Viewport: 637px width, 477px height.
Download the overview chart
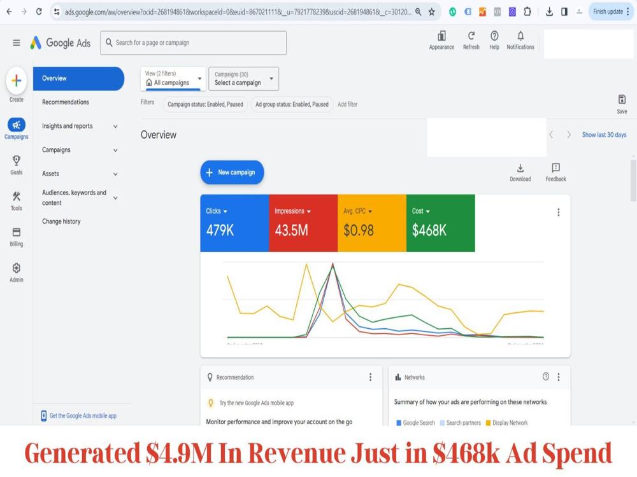[520, 168]
